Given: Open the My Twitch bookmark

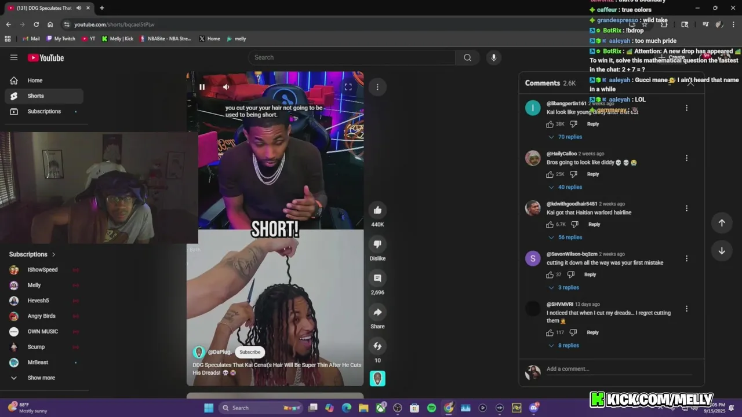Looking at the screenshot, I should pos(61,39).
